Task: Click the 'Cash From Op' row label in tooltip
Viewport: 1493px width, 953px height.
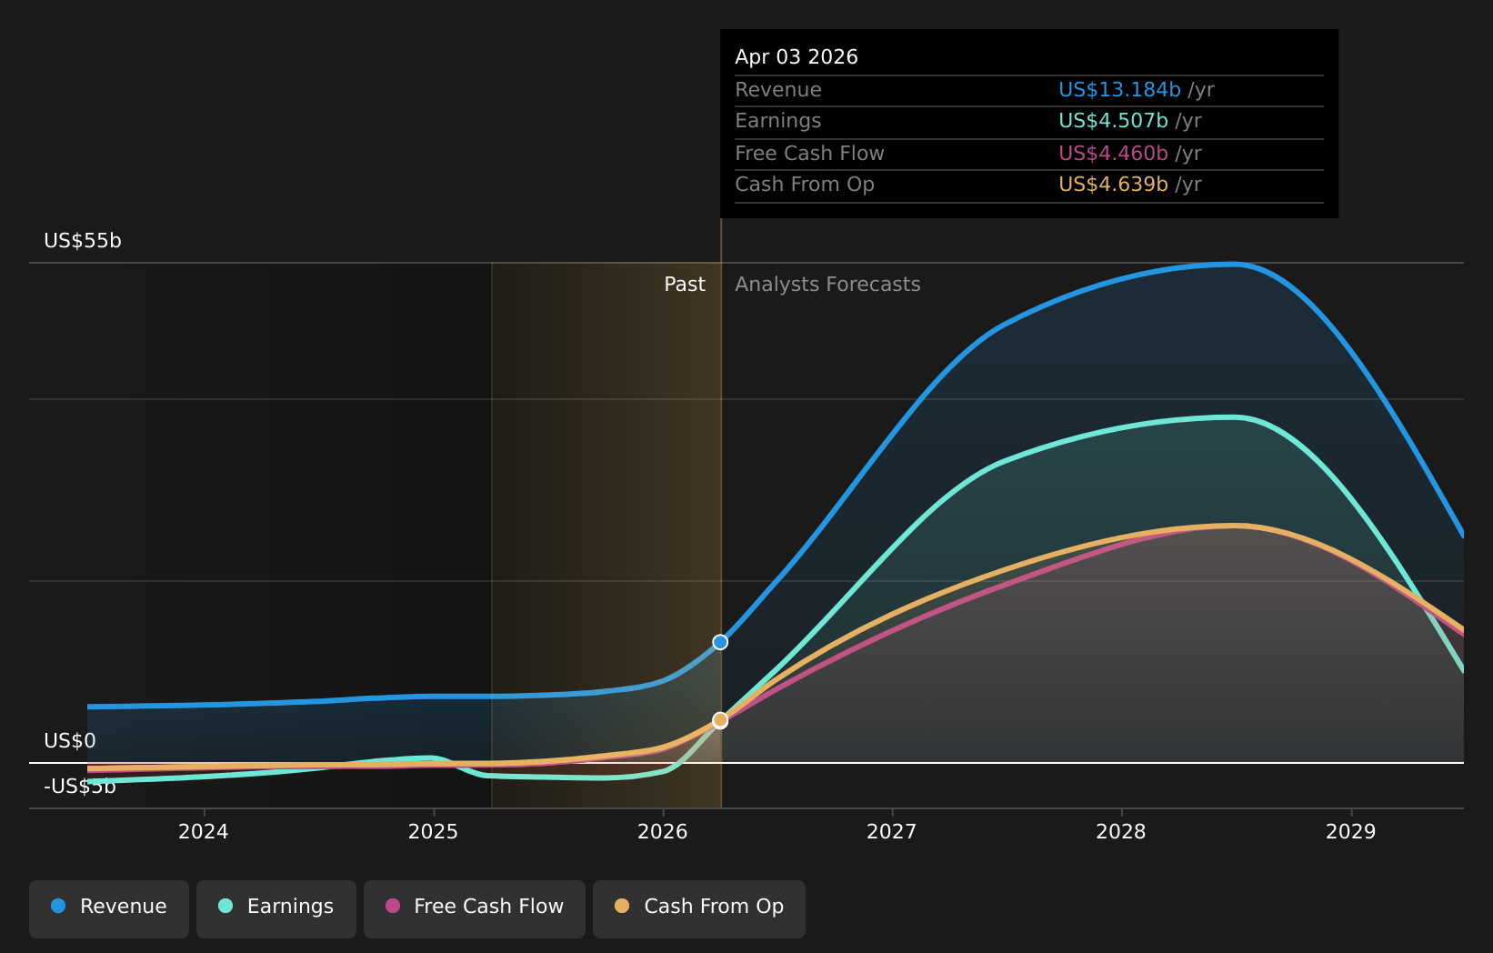Action: coord(805,185)
